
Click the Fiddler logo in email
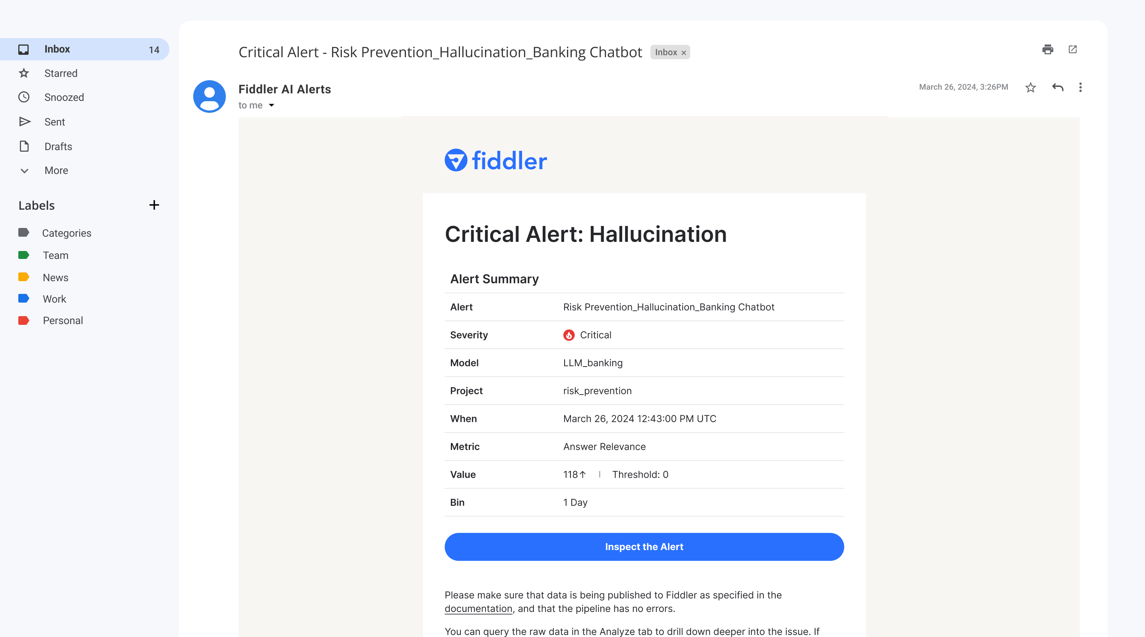[x=496, y=160]
